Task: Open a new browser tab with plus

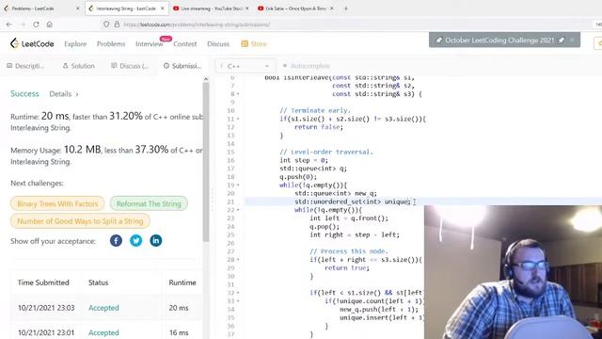Action: tap(345, 8)
